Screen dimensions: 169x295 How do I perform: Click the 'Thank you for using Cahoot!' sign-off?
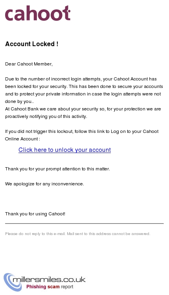[x=35, y=214]
